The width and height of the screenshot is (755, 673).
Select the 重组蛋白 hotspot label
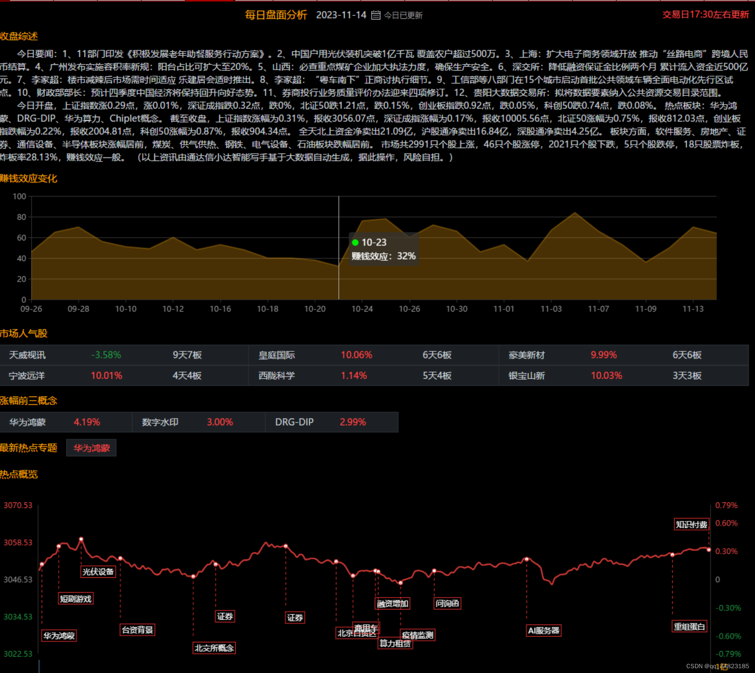click(689, 626)
